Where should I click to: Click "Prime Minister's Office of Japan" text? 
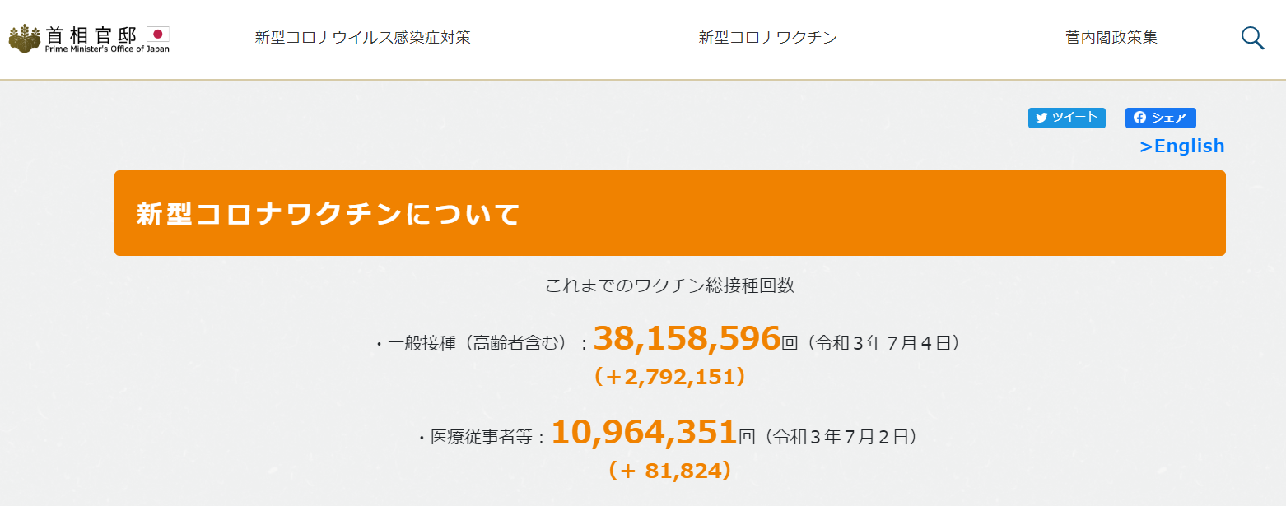(107, 49)
